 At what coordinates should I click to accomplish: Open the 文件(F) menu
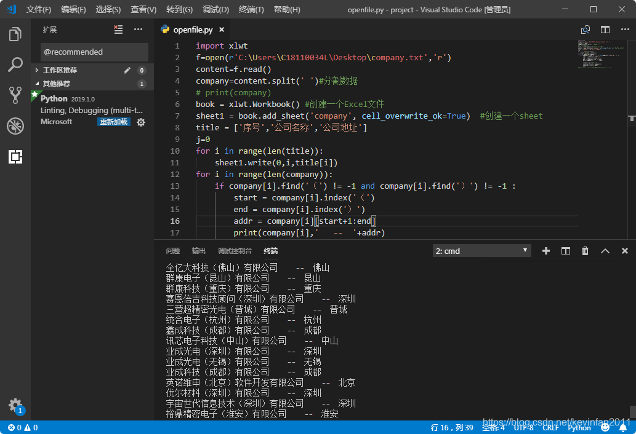[x=39, y=9]
